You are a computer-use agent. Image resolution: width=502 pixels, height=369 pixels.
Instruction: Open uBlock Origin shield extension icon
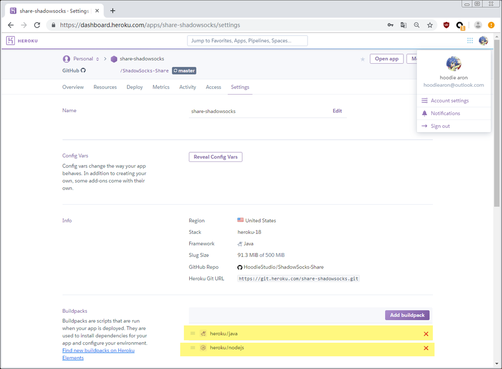pyautogui.click(x=446, y=25)
